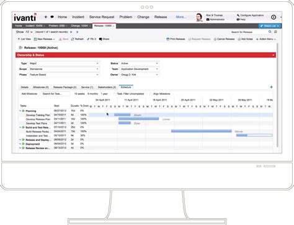The image size is (294, 225).
Task: Click the Installation and Test progress bar
Action: pos(254,135)
